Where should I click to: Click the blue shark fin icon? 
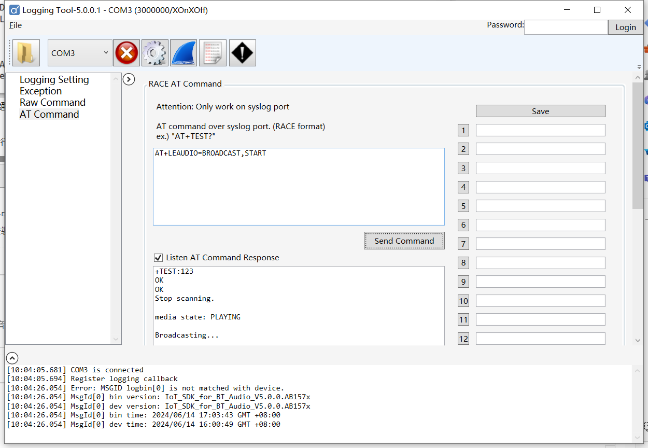click(184, 53)
